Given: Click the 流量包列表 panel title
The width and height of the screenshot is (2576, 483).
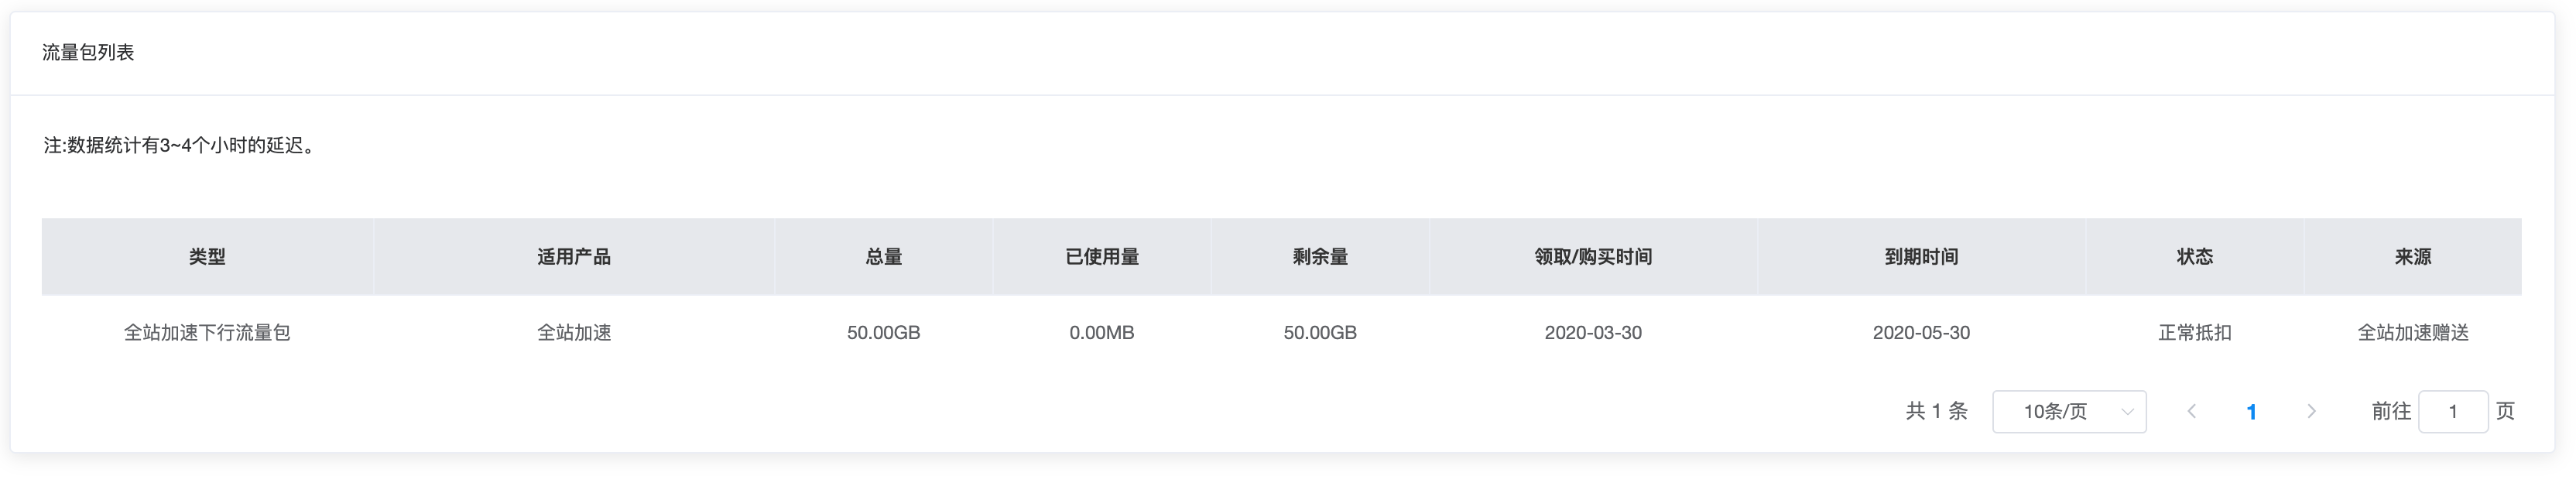Looking at the screenshot, I should tap(88, 52).
